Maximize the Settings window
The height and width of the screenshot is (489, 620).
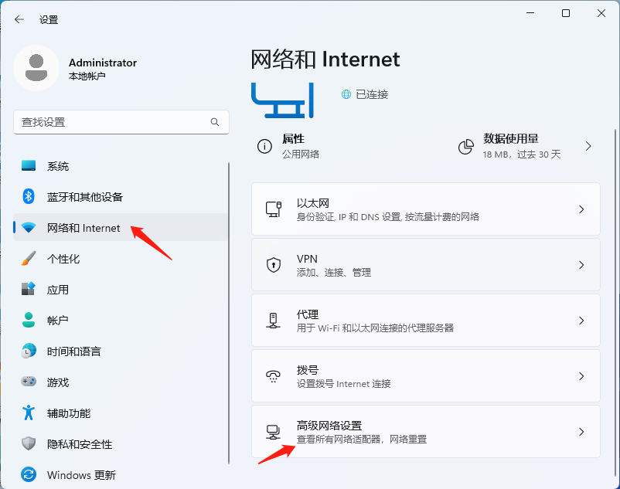(566, 13)
